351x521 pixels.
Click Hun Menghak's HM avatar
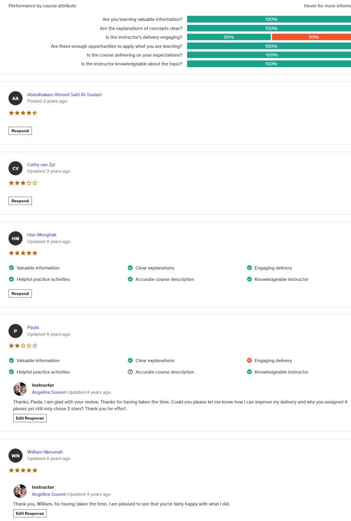(x=15, y=238)
